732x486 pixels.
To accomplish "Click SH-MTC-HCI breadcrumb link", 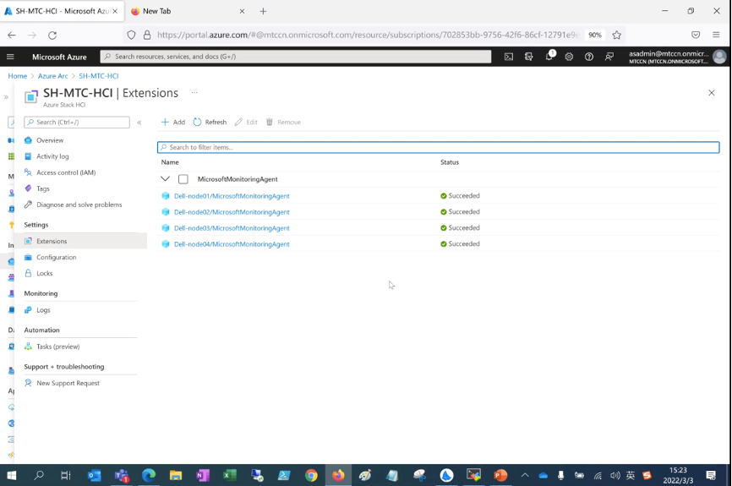I will click(x=99, y=75).
